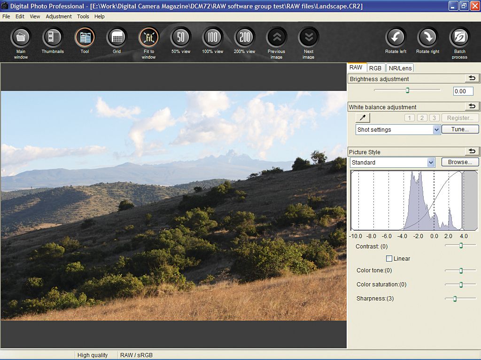Select white balance preset 3
This screenshot has height=360, width=481.
[434, 118]
